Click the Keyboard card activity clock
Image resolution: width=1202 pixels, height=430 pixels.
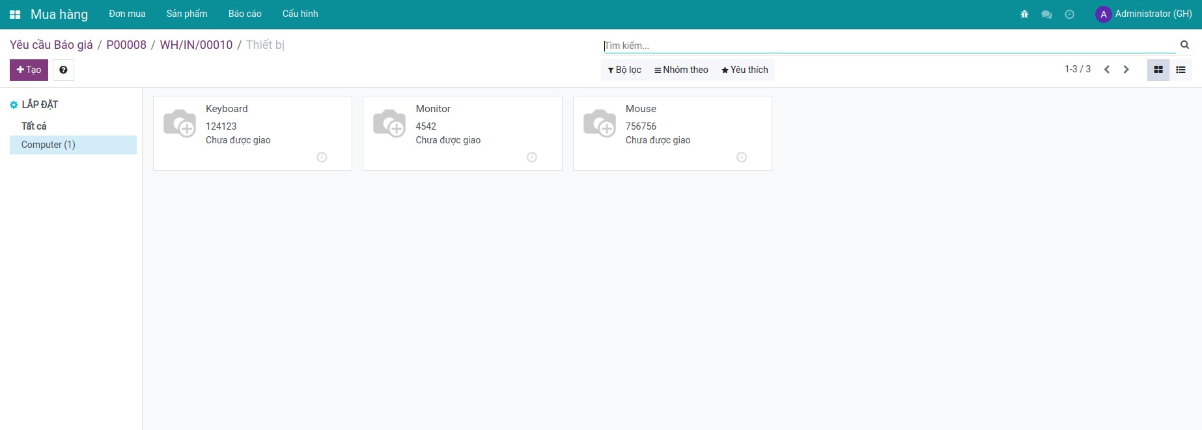pos(322,157)
